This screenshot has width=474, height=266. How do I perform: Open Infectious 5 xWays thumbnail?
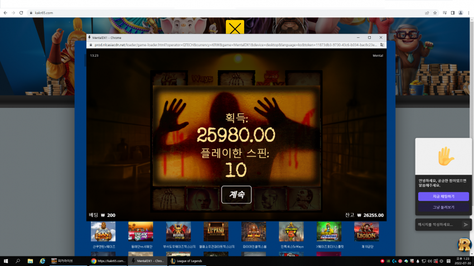(291, 231)
